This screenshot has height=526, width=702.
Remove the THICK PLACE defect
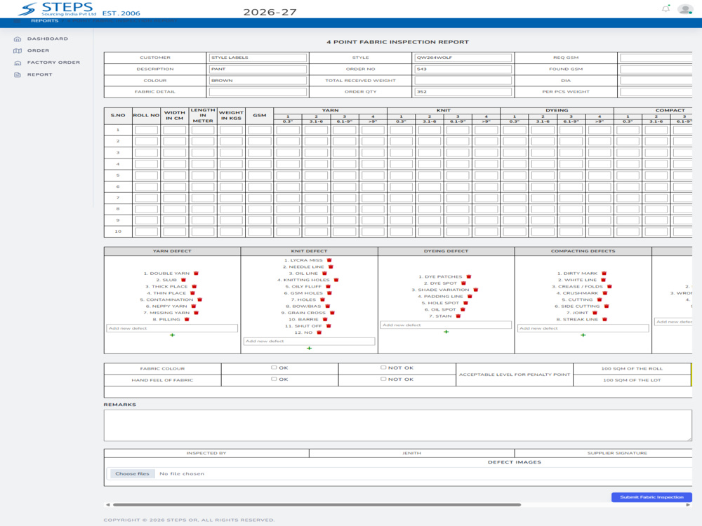click(194, 287)
